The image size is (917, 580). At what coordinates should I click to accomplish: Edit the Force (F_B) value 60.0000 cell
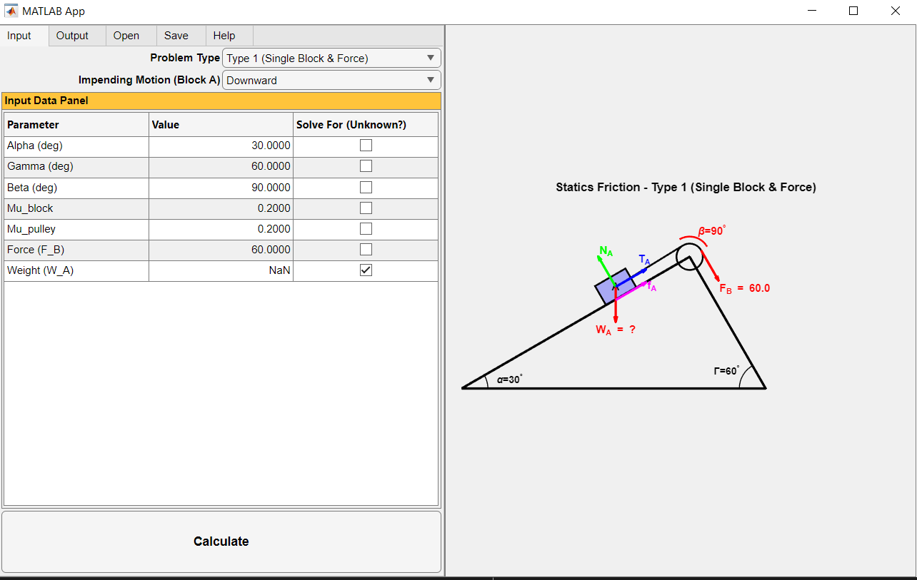point(221,250)
